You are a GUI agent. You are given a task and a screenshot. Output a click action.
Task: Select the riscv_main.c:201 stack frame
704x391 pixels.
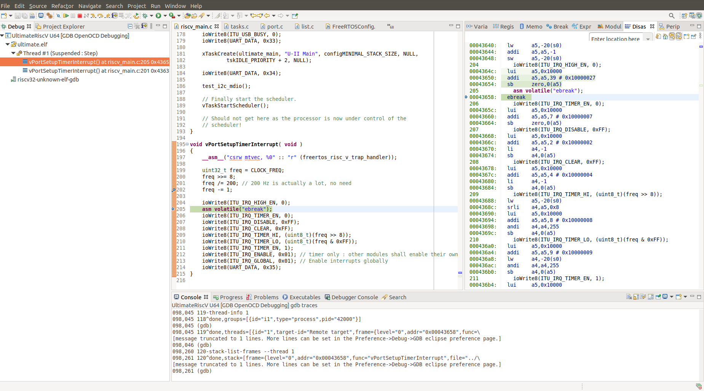pos(98,71)
